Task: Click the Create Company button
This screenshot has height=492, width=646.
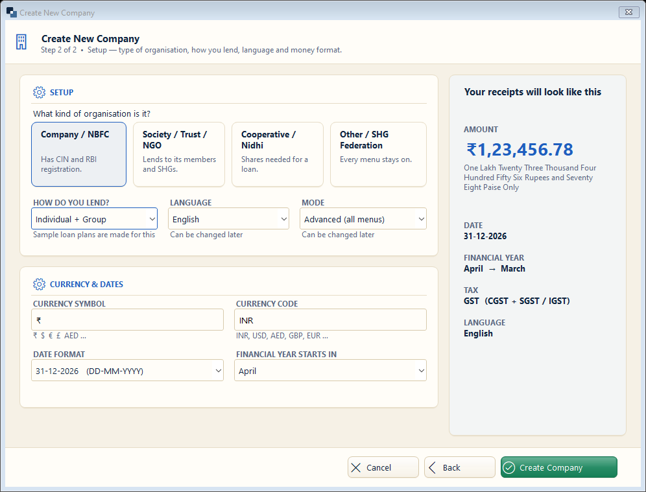Action: point(559,467)
